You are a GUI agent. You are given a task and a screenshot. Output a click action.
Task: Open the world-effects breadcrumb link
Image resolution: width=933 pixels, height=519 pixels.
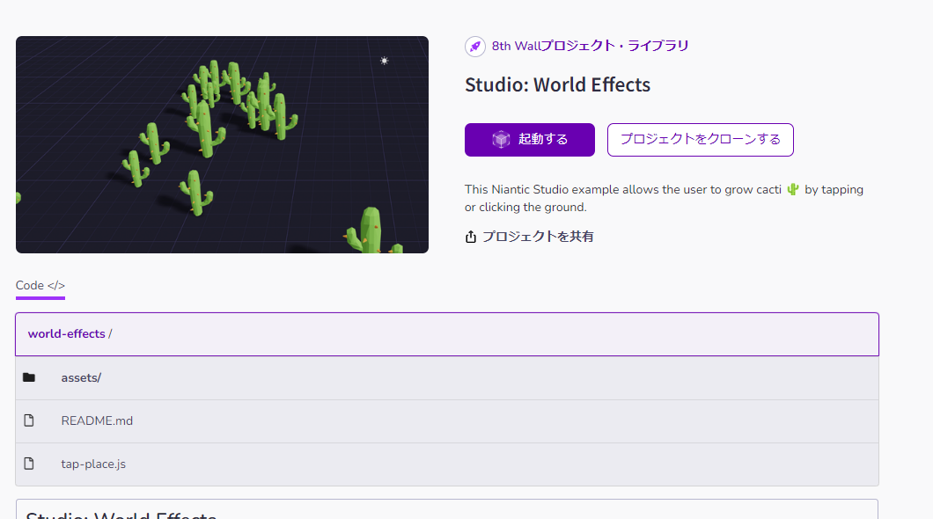pyautogui.click(x=67, y=334)
